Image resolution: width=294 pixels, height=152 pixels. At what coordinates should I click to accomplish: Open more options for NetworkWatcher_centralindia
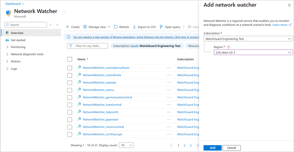(169, 75)
